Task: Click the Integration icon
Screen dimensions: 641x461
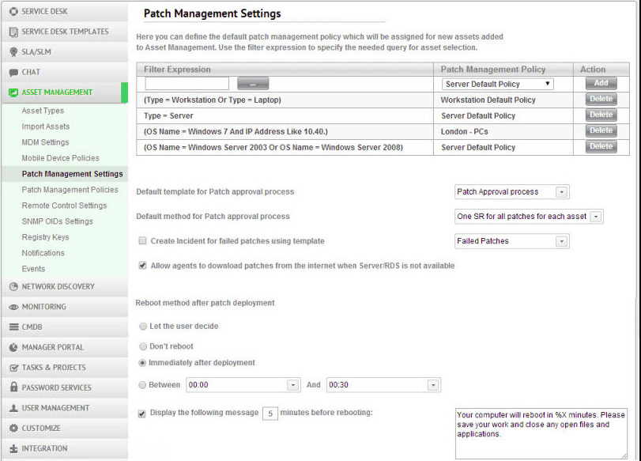Action: [x=13, y=448]
